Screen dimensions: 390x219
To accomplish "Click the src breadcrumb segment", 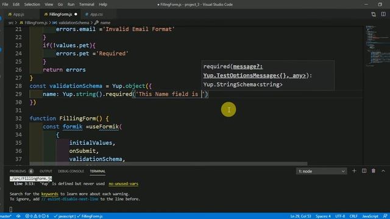I will (11, 23).
